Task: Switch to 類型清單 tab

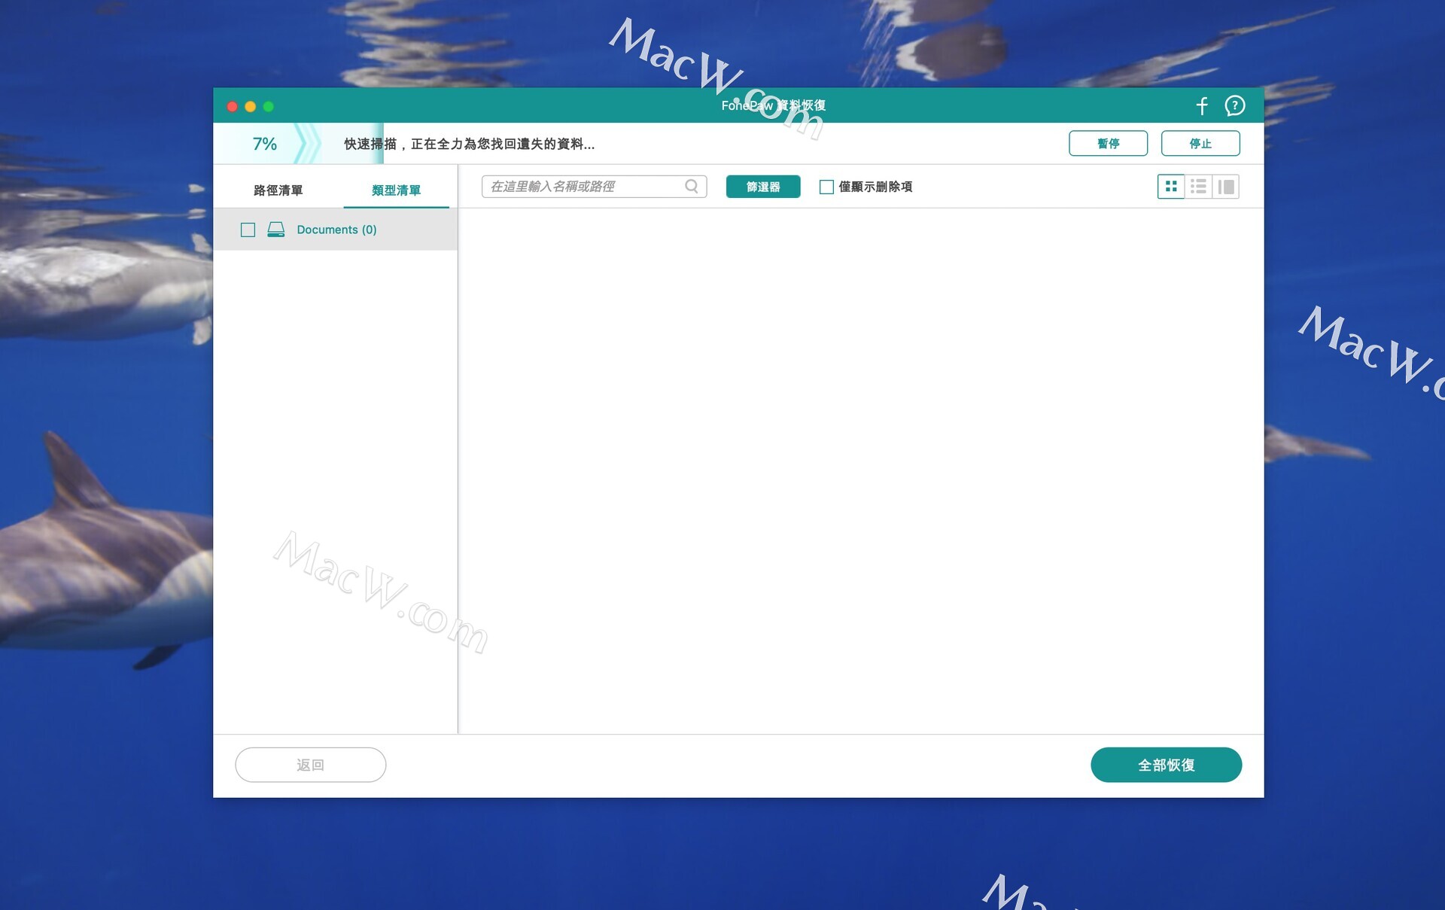Action: (x=396, y=190)
